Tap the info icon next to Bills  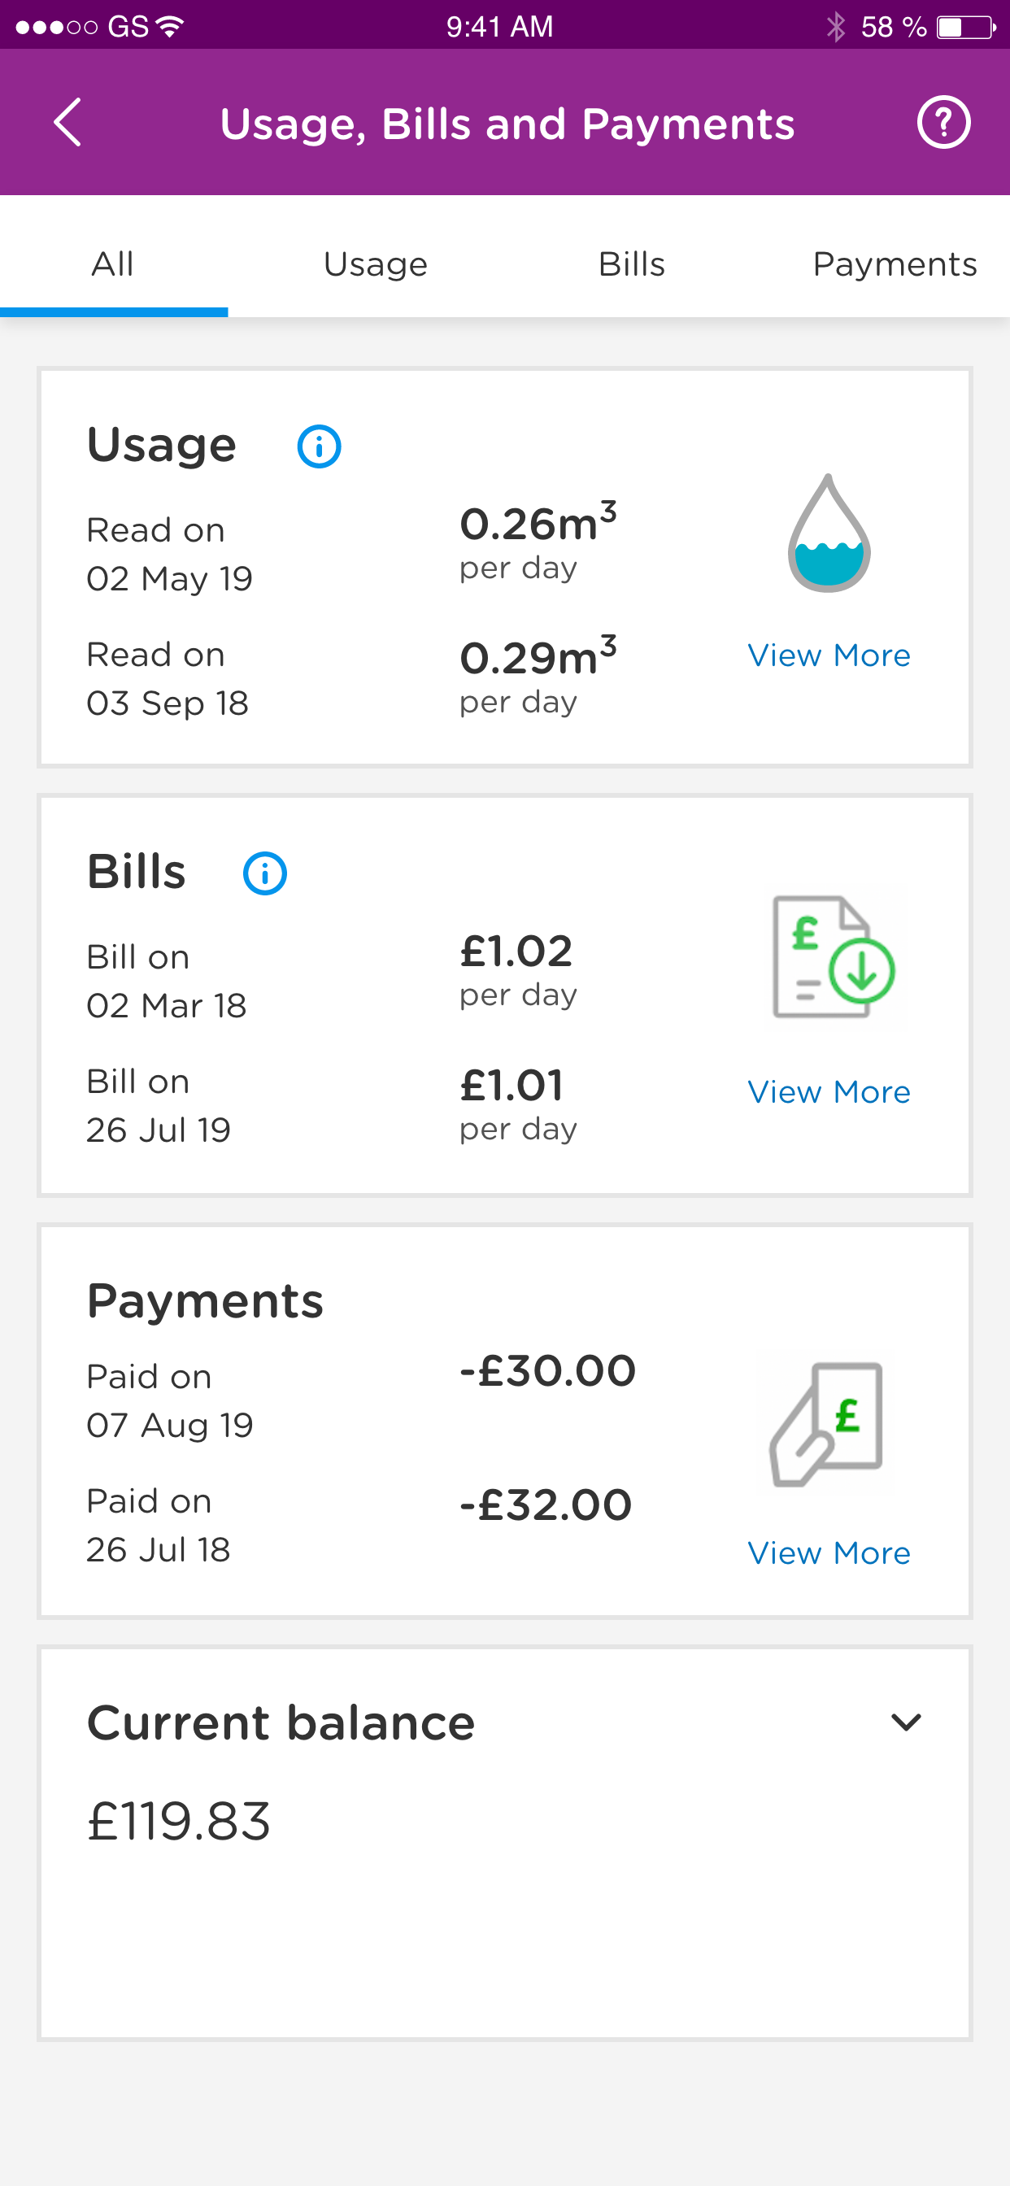click(x=265, y=873)
